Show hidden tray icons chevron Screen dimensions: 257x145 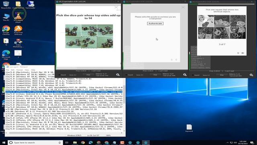tap(228, 143)
